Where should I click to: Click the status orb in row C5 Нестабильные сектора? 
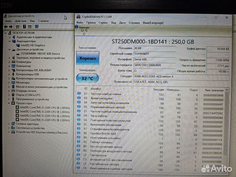pyautogui.click(x=78, y=164)
